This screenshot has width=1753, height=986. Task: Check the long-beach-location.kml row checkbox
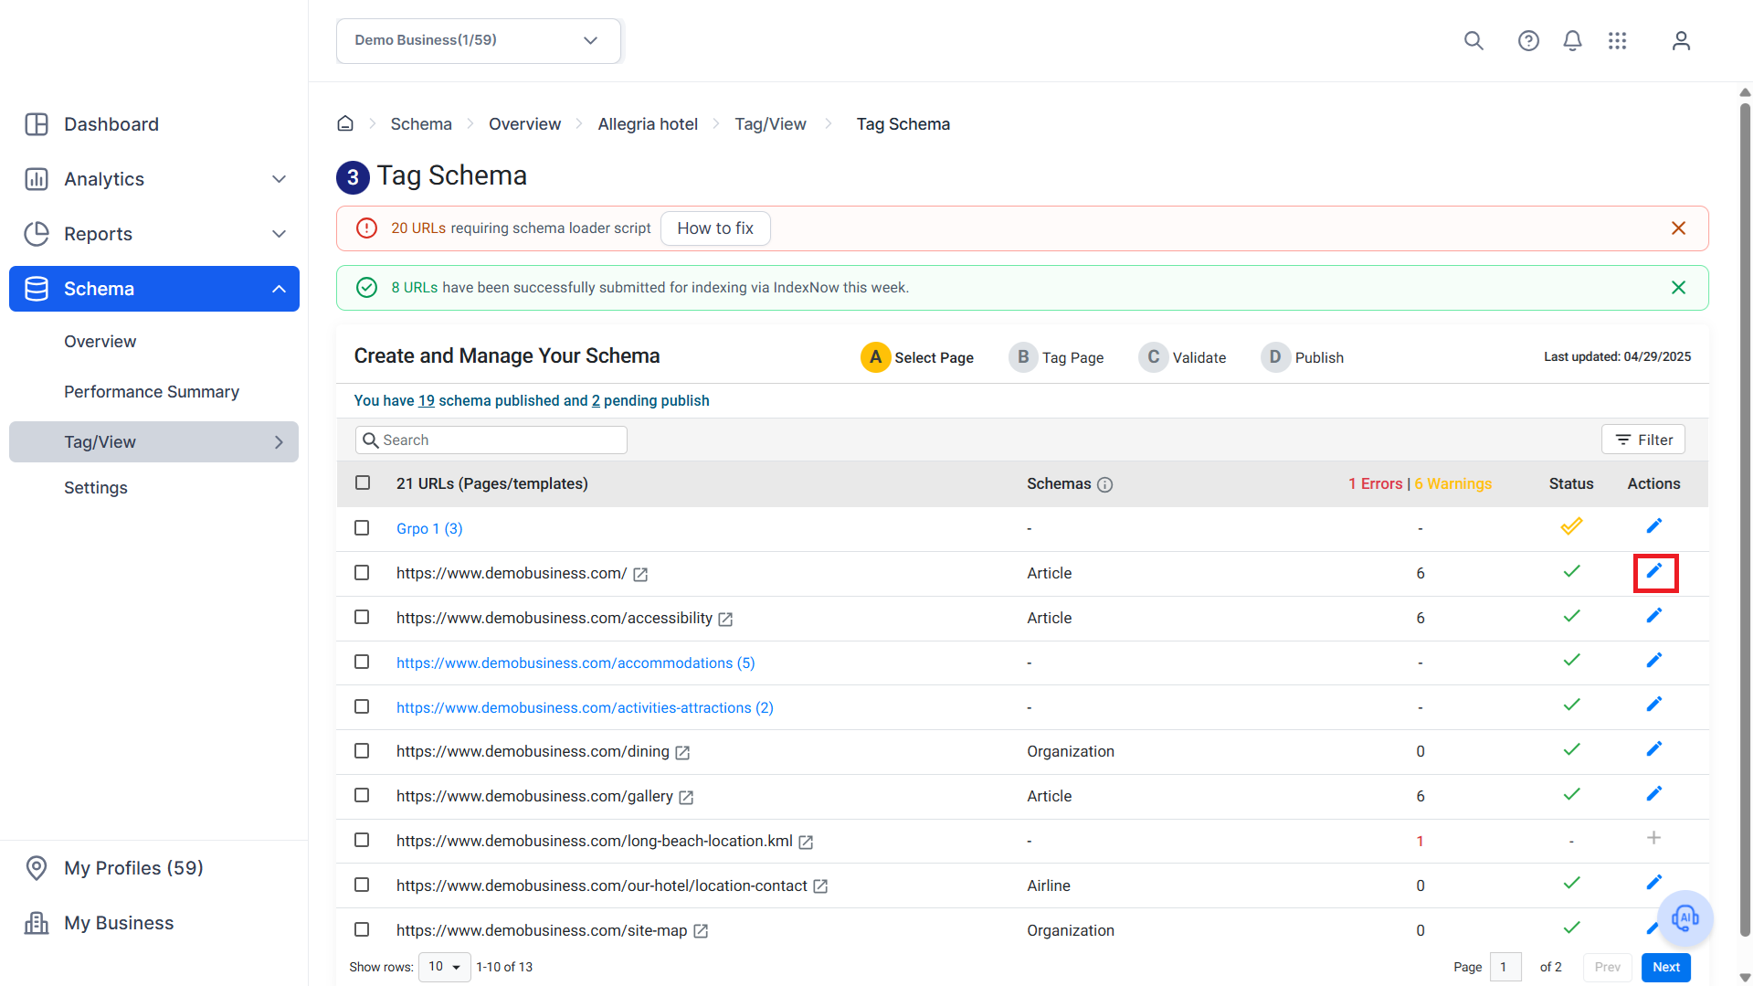coord(362,840)
